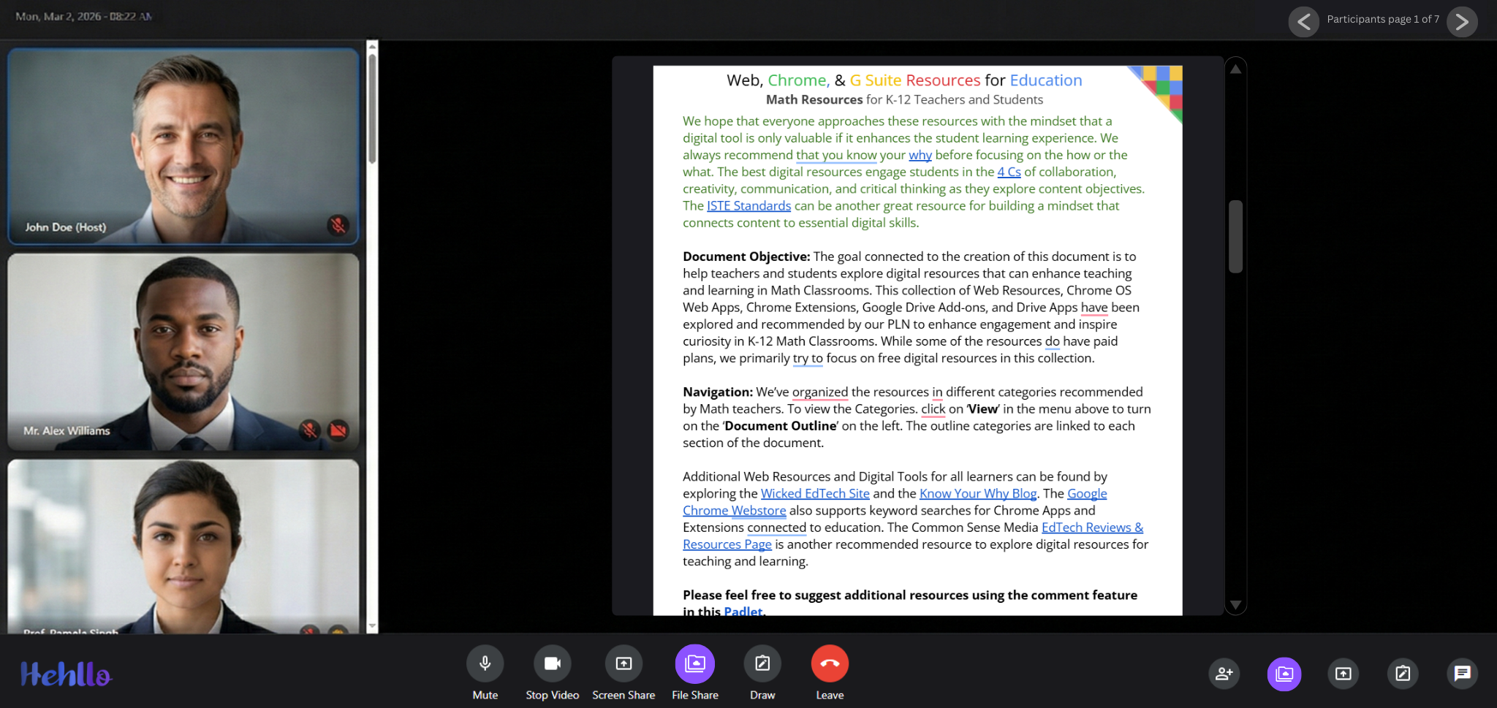Click the participant list scroll-up arrow
This screenshot has width=1497, height=708.
[372, 46]
